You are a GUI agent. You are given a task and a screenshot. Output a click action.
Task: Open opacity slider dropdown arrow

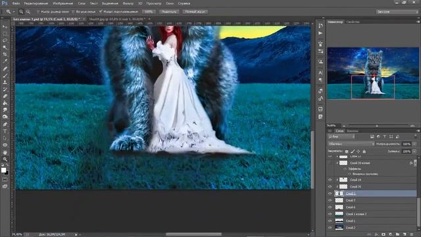(x=414, y=144)
